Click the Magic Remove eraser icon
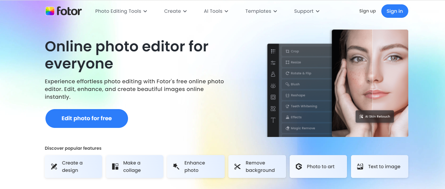Viewport: 445px width, 189px height. 287,128
